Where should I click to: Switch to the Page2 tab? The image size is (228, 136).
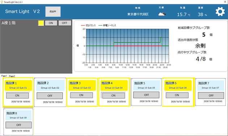[x=12, y=76]
